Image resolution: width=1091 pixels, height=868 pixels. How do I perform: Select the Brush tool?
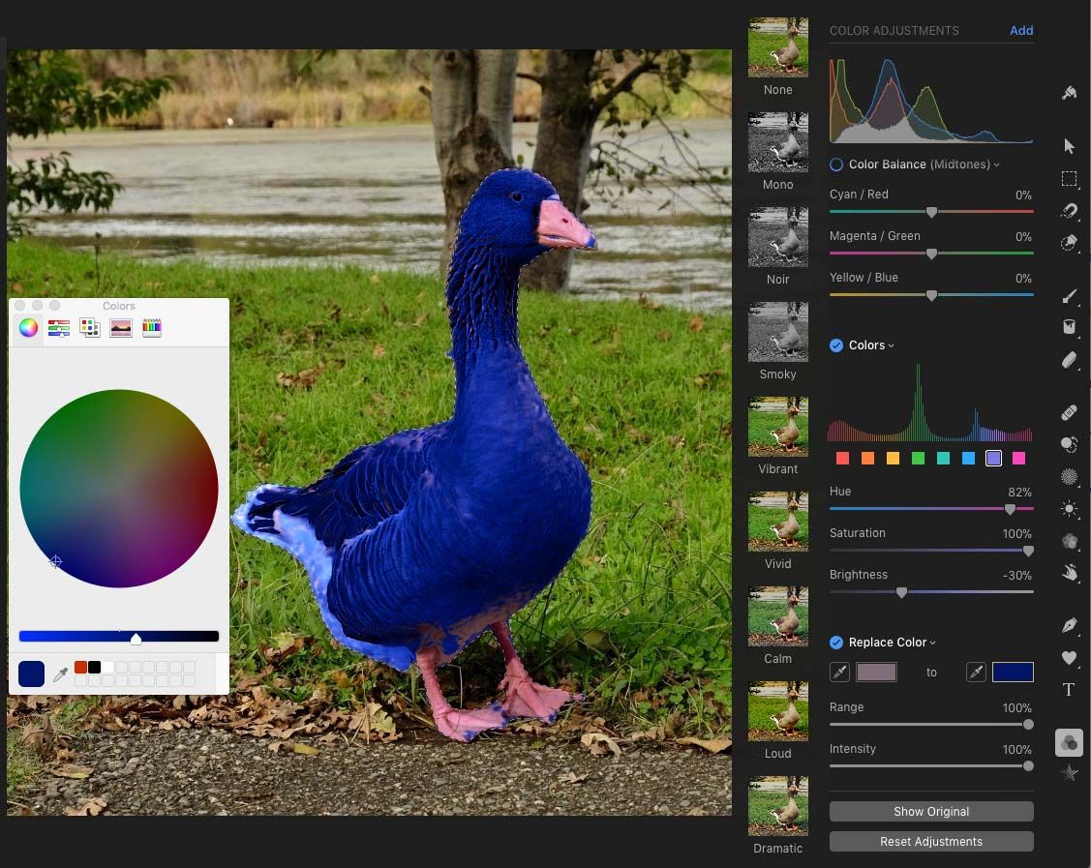point(1069,297)
